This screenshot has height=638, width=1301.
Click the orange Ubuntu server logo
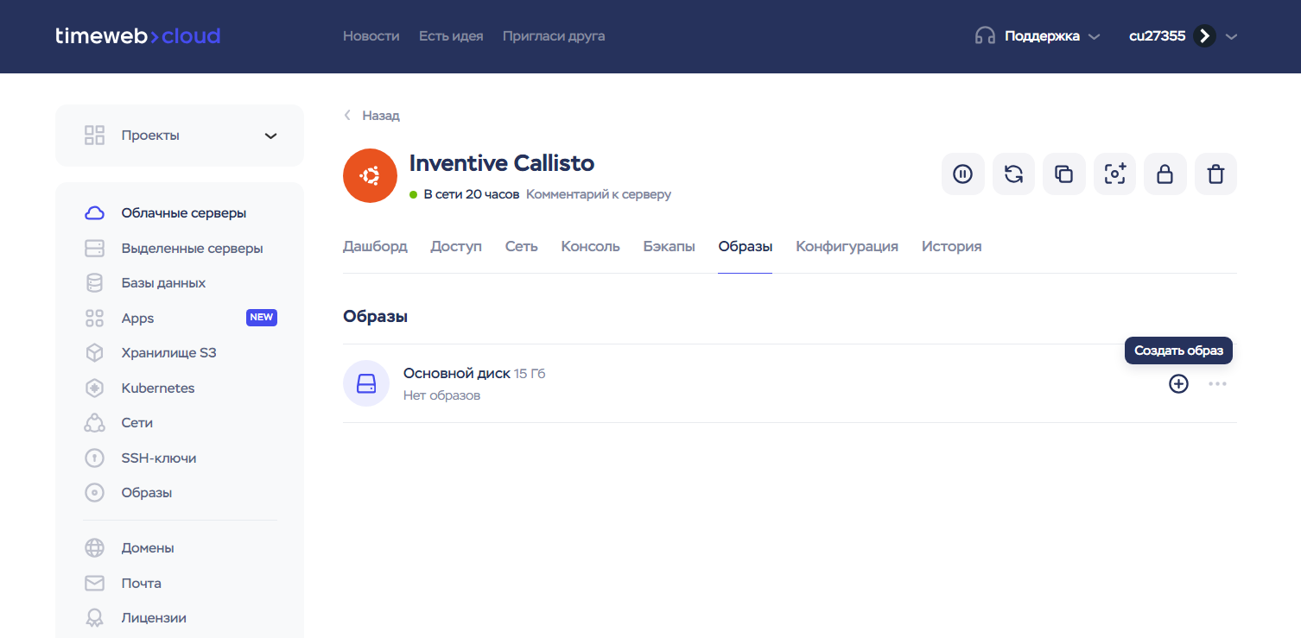click(x=370, y=176)
